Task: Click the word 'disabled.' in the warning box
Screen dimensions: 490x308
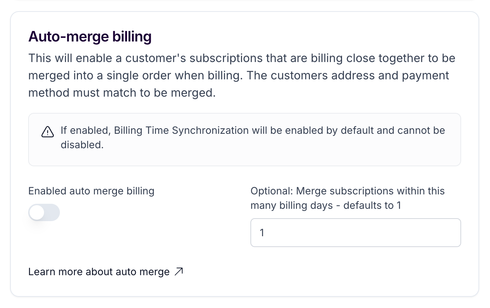Action: point(82,145)
